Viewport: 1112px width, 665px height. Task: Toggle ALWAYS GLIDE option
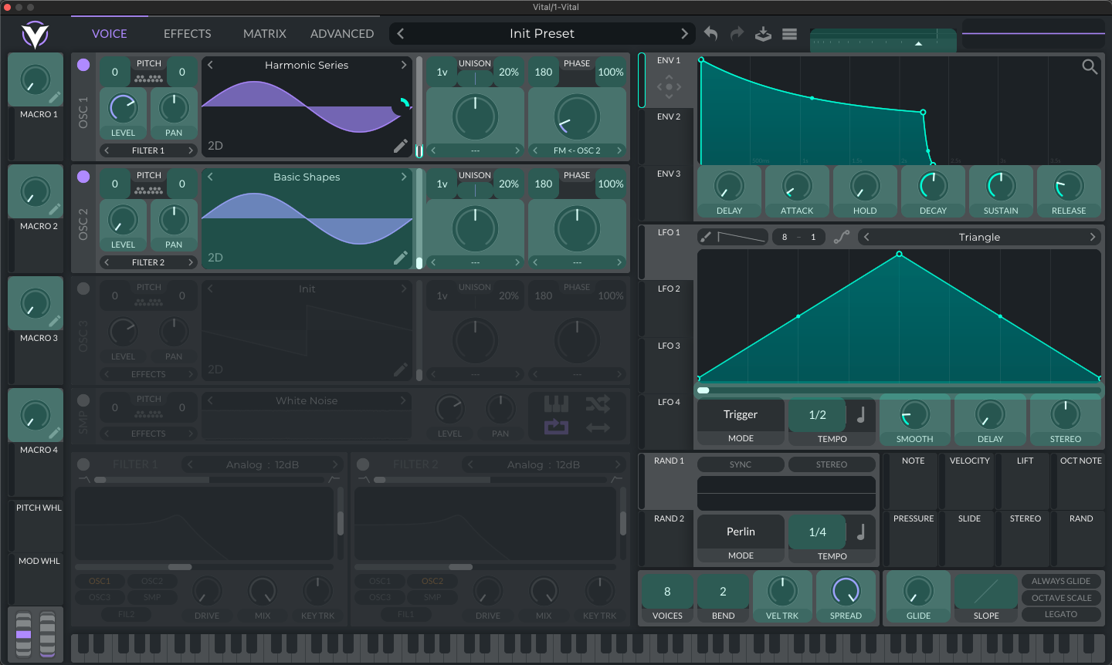[1061, 581]
